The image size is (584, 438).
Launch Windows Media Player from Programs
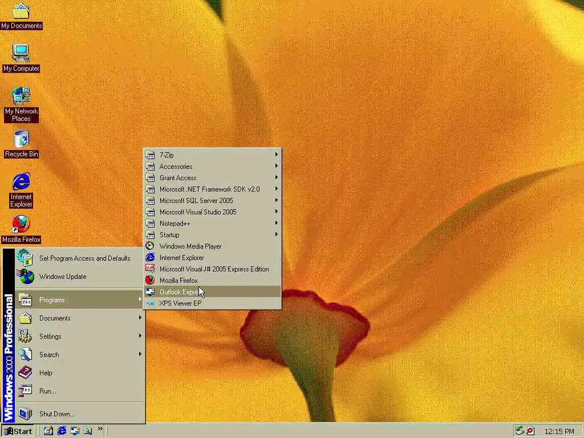click(x=212, y=246)
